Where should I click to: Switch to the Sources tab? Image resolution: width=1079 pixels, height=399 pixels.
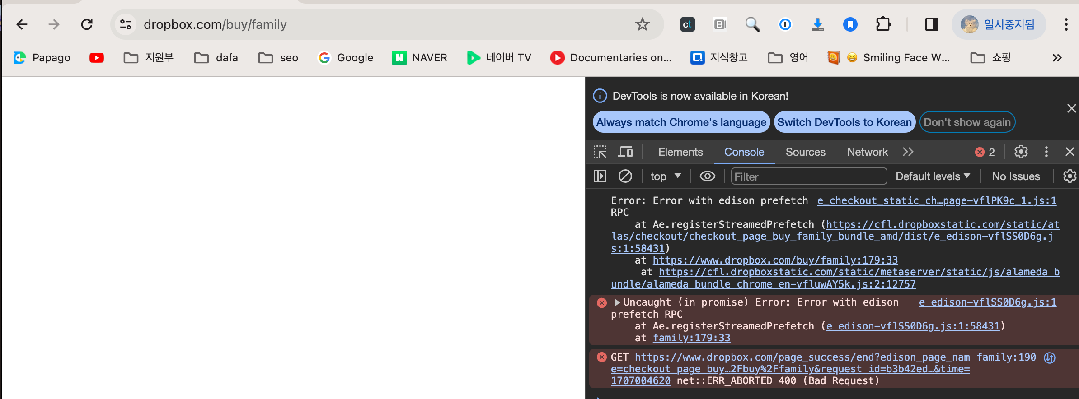[805, 152]
